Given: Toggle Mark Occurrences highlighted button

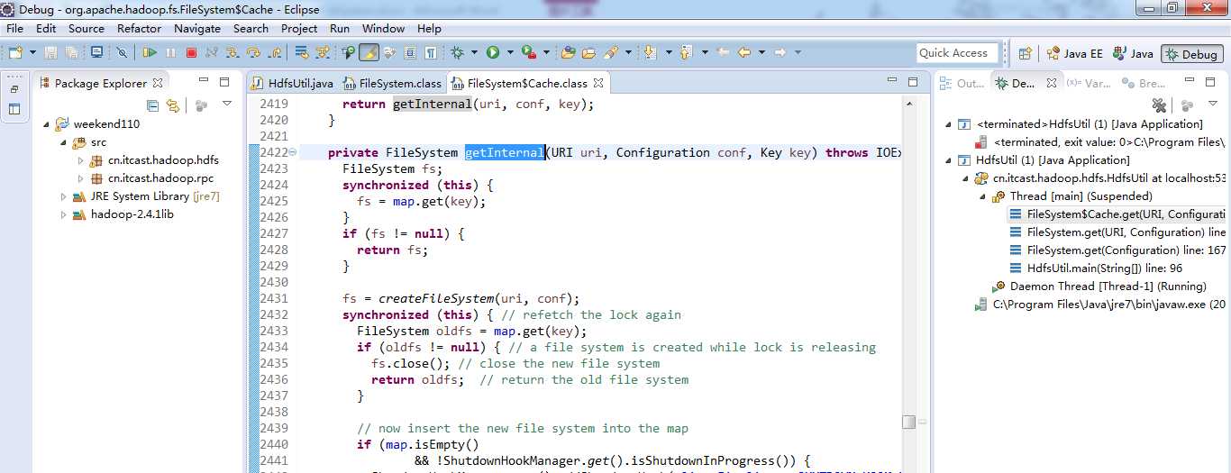Looking at the screenshot, I should pyautogui.click(x=369, y=53).
